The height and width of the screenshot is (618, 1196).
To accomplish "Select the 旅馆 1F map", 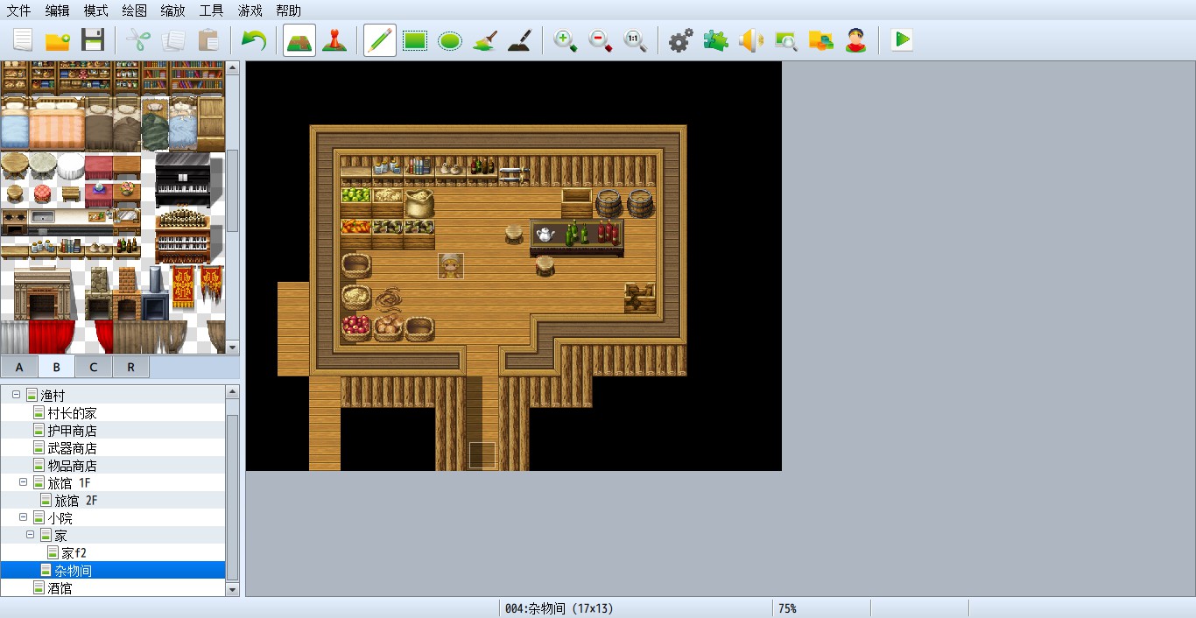I will tap(69, 483).
